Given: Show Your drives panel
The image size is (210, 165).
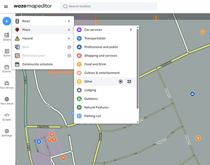Looking at the screenshot, I should click(7, 85).
